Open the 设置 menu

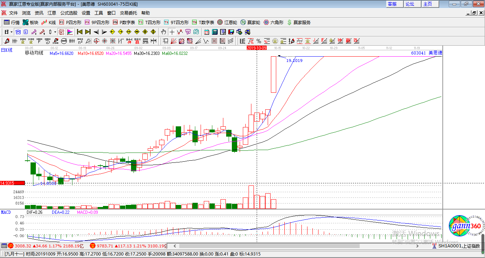pos(86,13)
